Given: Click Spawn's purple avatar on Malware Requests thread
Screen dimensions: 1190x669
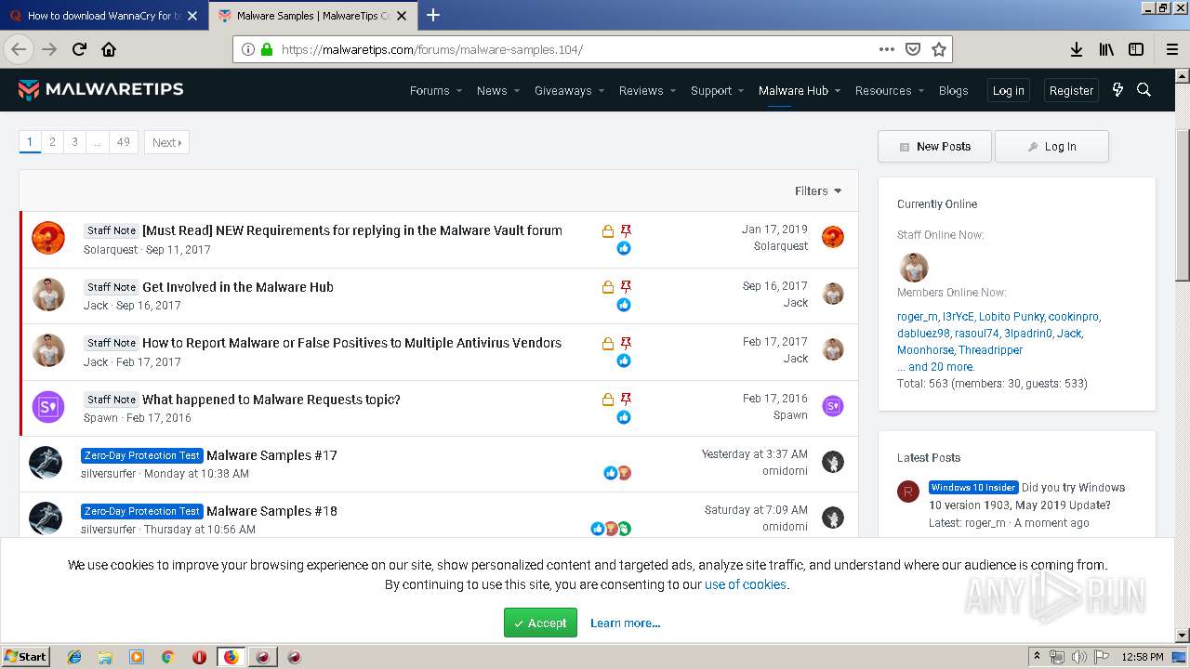Looking at the screenshot, I should point(48,407).
